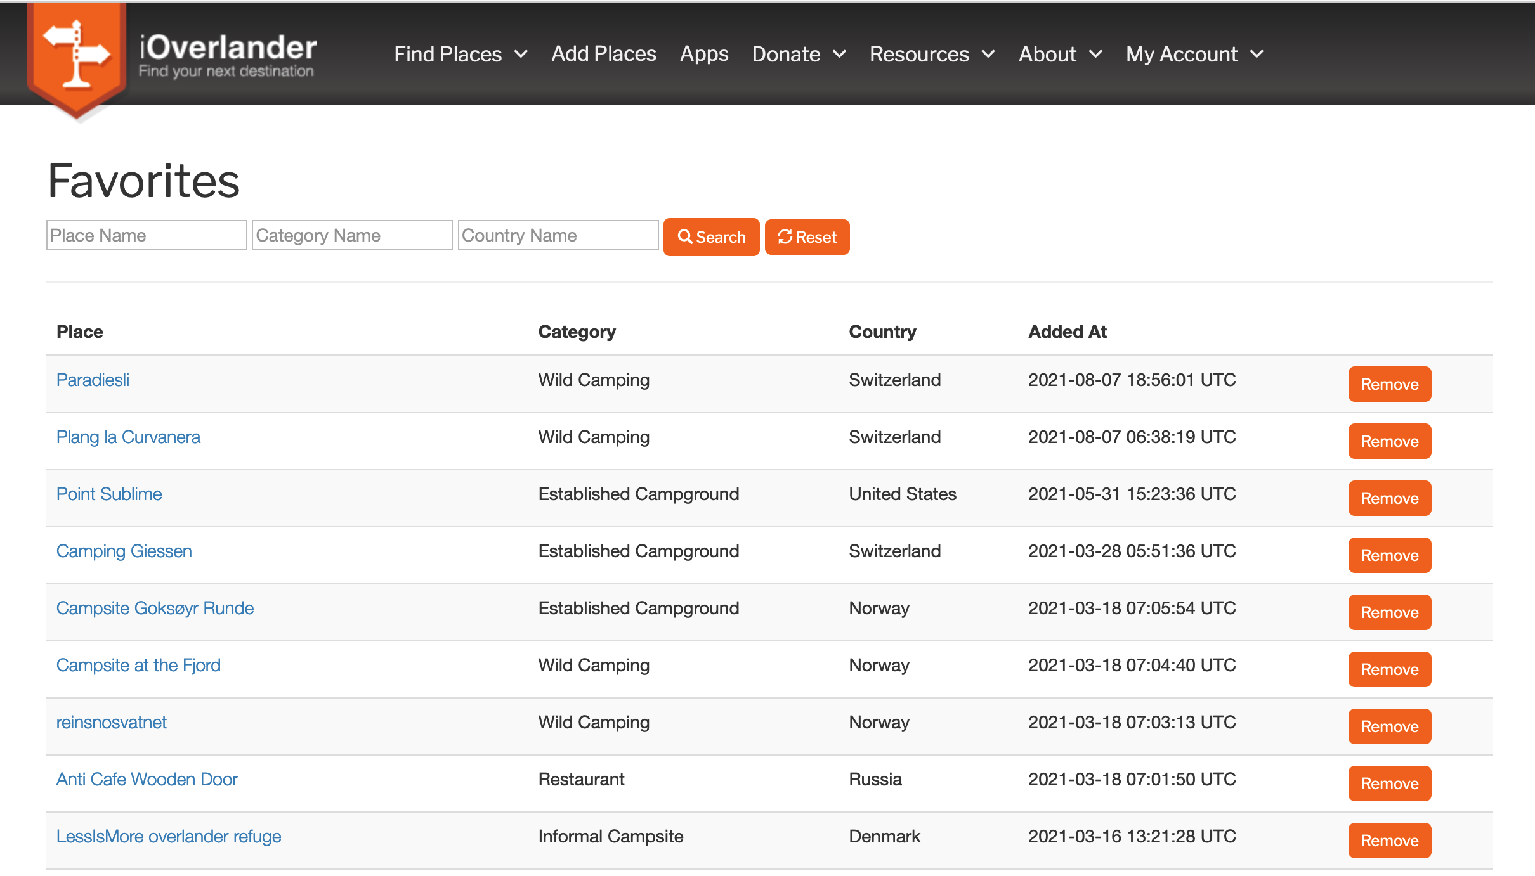Image resolution: width=1535 pixels, height=876 pixels.
Task: Remove Plang la Curvanera from favorites
Action: (1389, 441)
